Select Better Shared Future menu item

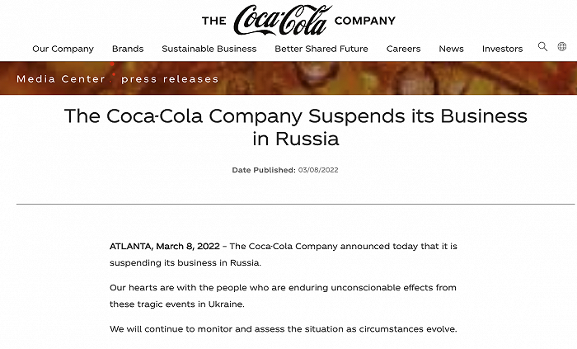[321, 49]
